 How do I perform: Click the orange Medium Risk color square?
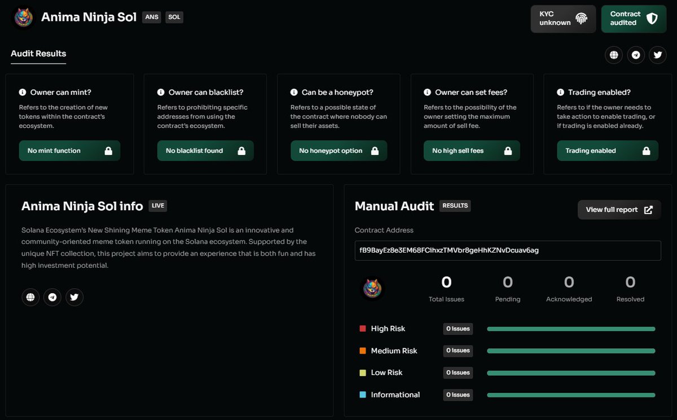point(363,351)
